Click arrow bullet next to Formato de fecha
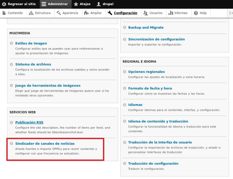Viewport: 233px width, 179px height. (x=125, y=88)
